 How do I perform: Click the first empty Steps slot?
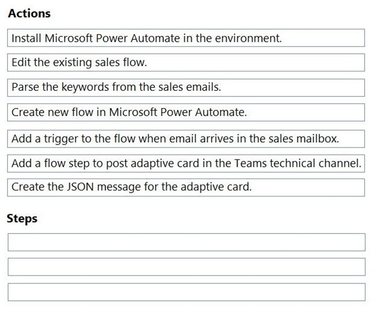(186, 242)
